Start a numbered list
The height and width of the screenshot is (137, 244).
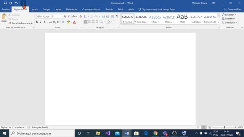tap(91, 16)
